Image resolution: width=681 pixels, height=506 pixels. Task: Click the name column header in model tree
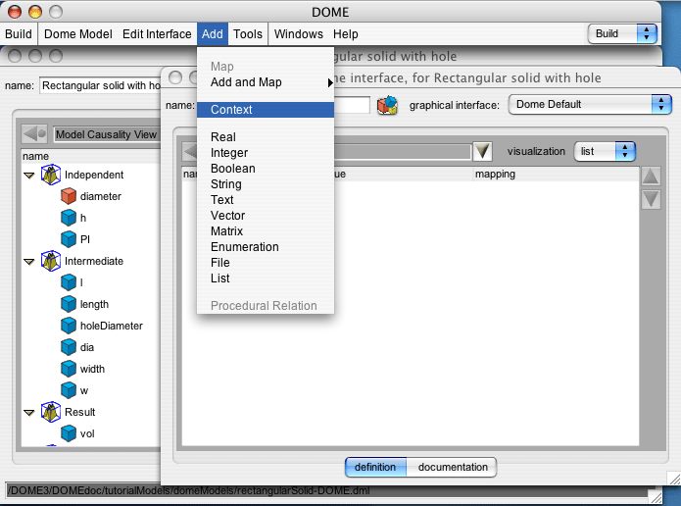(x=90, y=156)
